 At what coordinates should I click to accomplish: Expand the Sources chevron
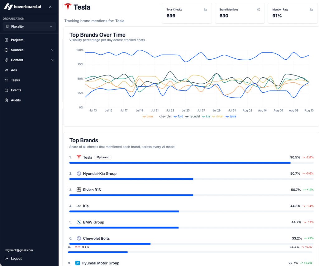point(52,50)
